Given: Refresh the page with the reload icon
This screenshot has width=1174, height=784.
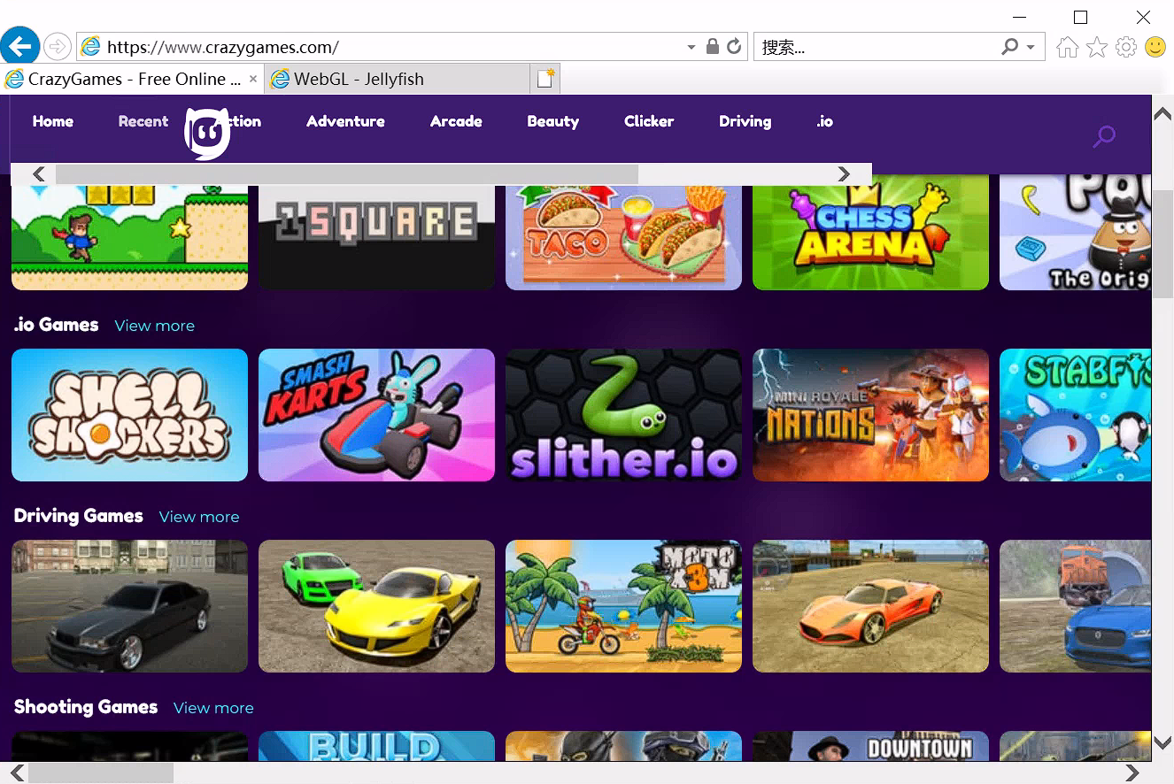Looking at the screenshot, I should pyautogui.click(x=734, y=47).
